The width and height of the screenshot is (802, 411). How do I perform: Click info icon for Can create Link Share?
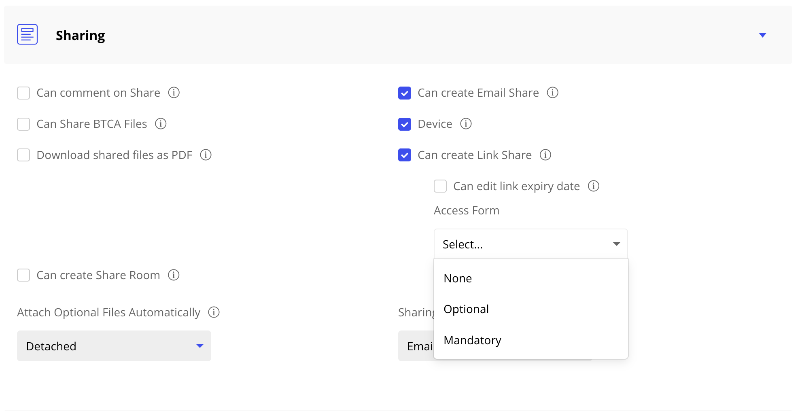[x=545, y=155]
